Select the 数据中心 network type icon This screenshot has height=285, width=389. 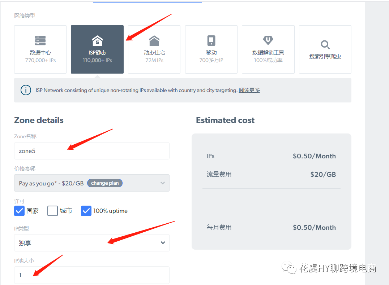point(40,40)
